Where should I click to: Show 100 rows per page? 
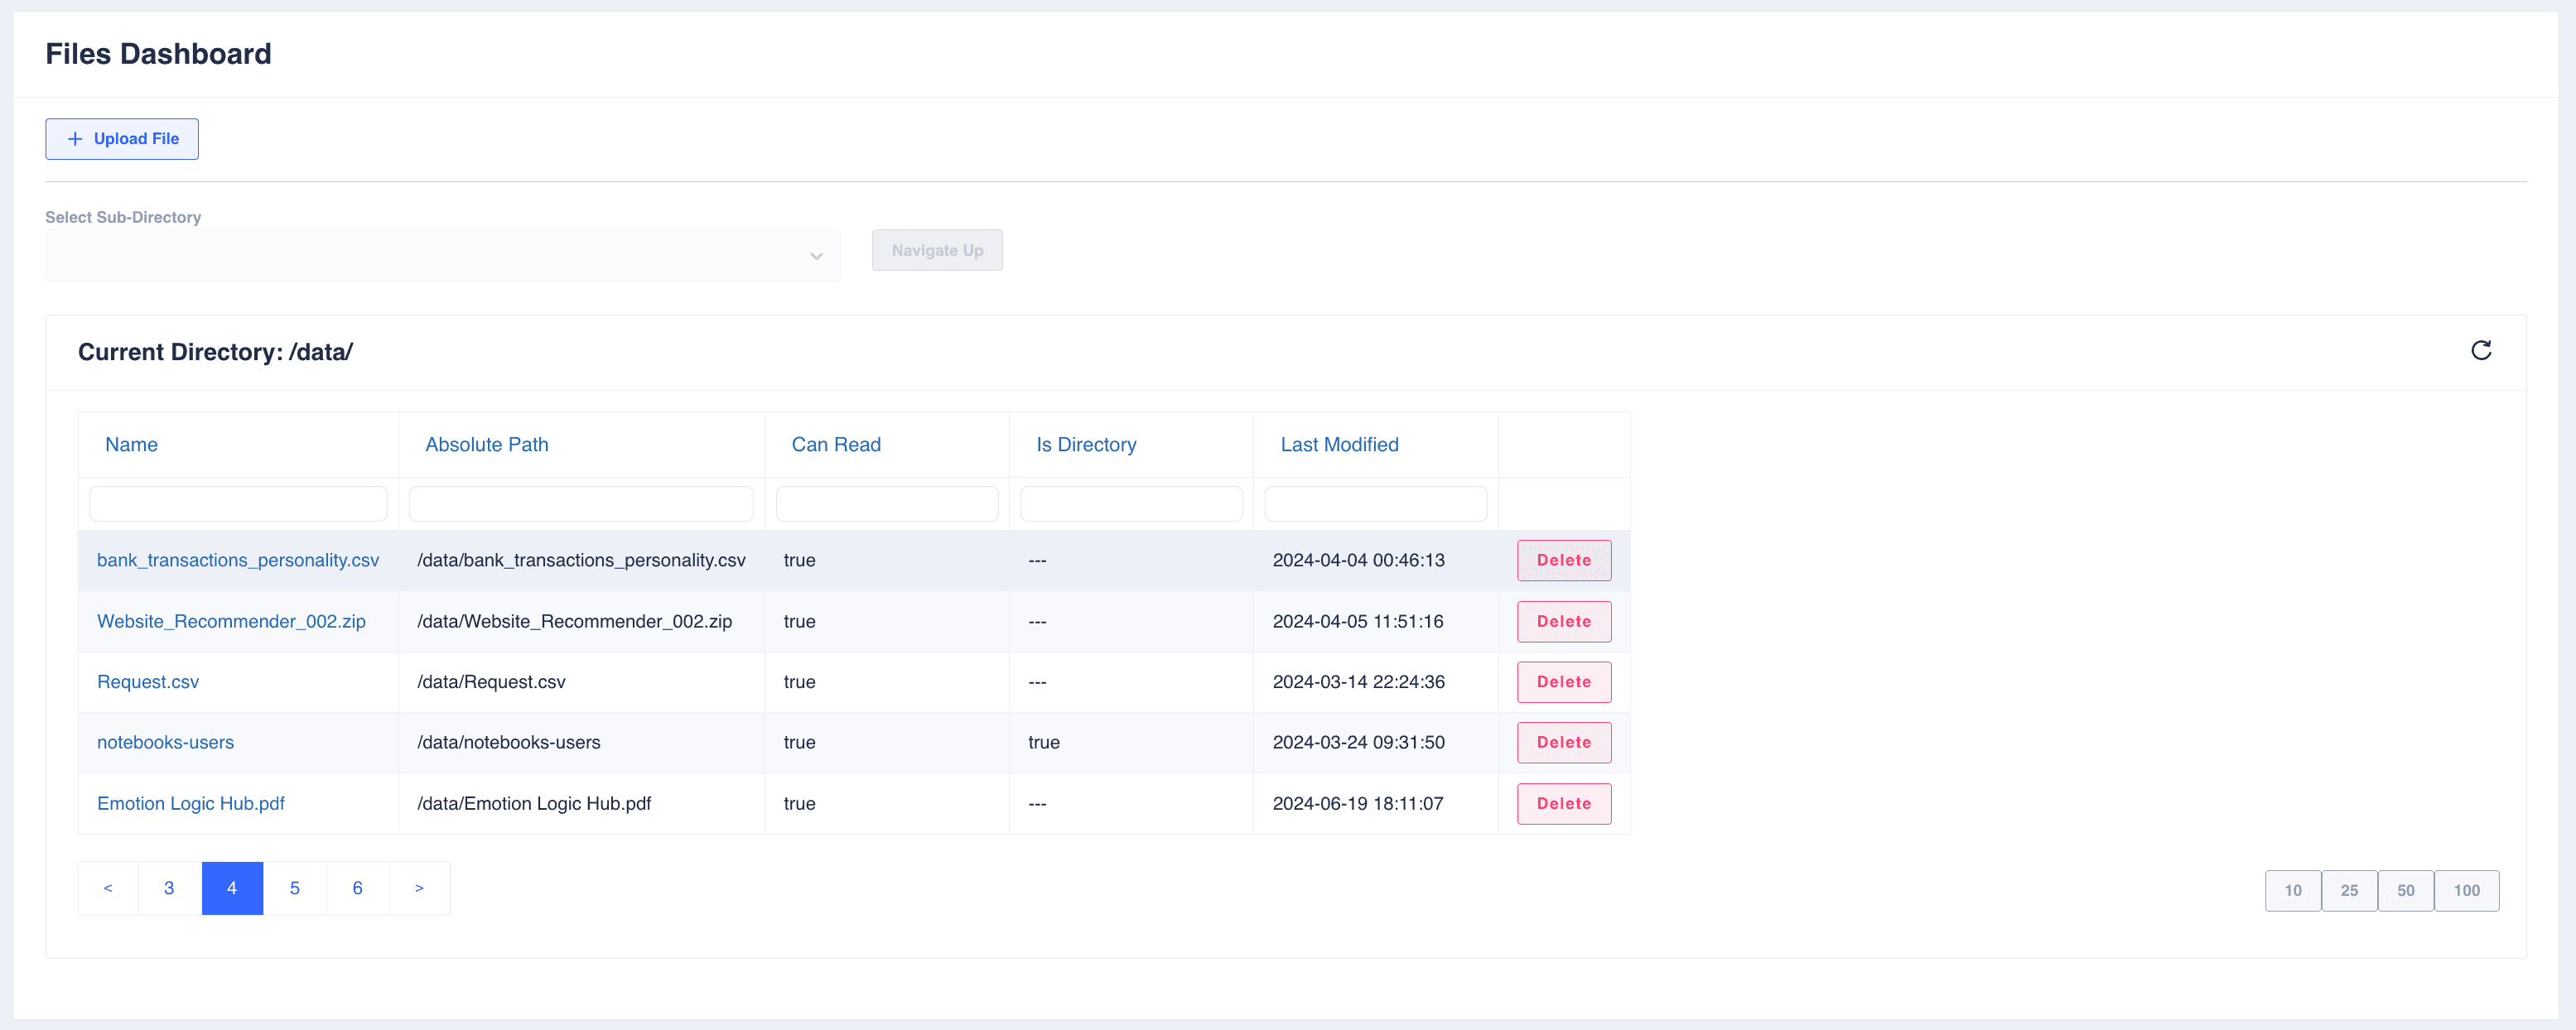2466,890
